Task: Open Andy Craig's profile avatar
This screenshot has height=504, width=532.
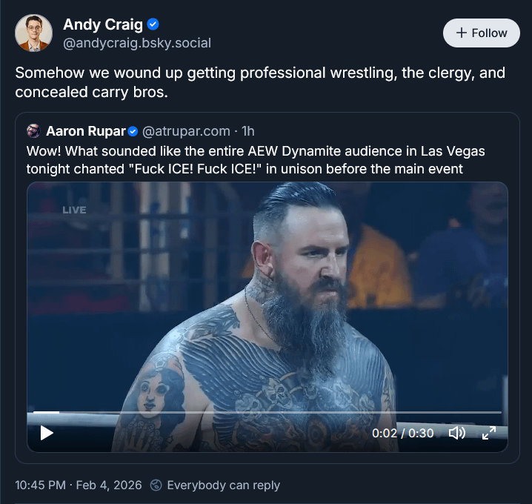Action: pos(33,33)
